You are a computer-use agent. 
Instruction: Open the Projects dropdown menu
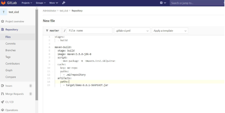pos(27,3)
